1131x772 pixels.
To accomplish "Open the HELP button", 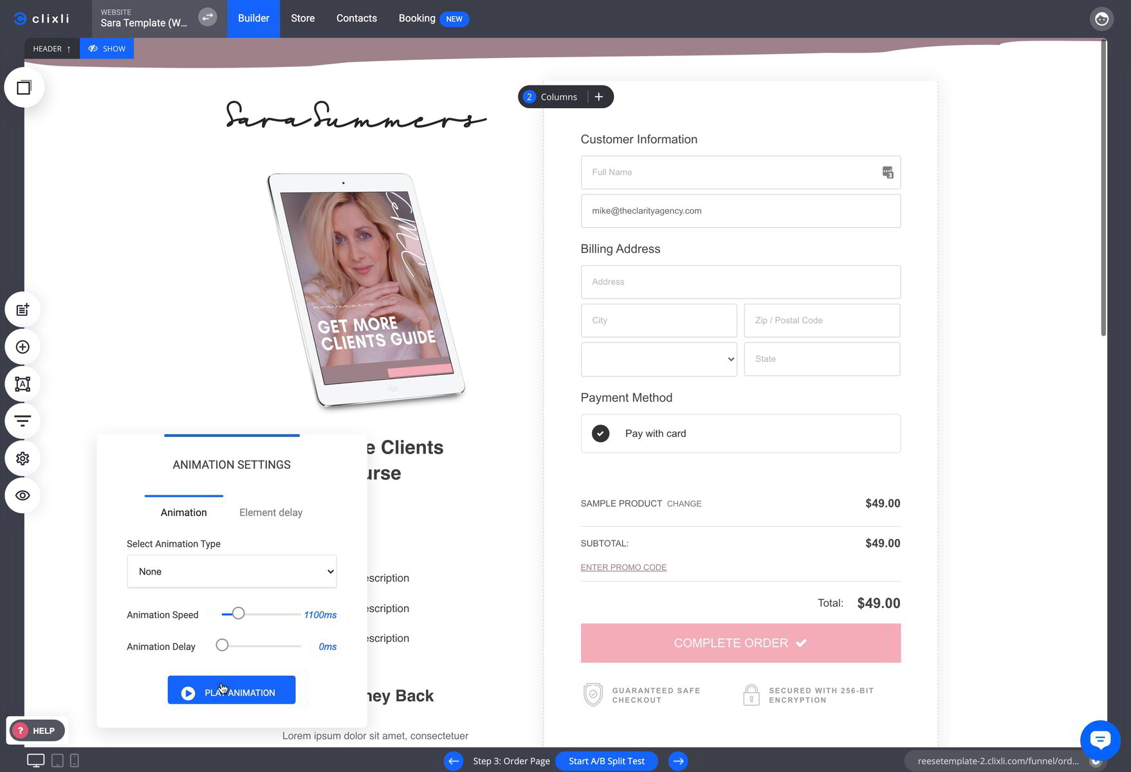I will click(x=37, y=730).
